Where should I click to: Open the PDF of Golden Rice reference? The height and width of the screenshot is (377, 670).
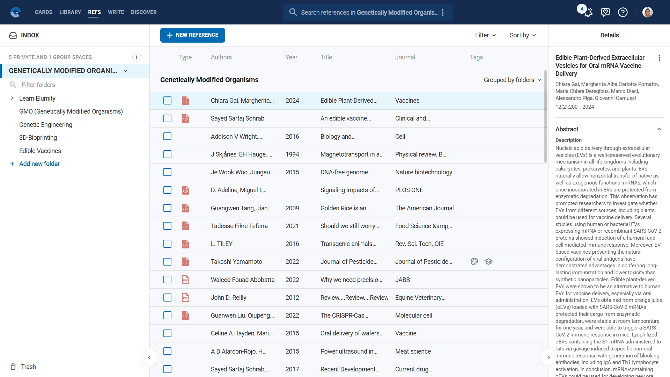pos(185,208)
